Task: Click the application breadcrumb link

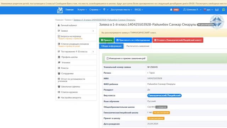Action: (x=104, y=20)
